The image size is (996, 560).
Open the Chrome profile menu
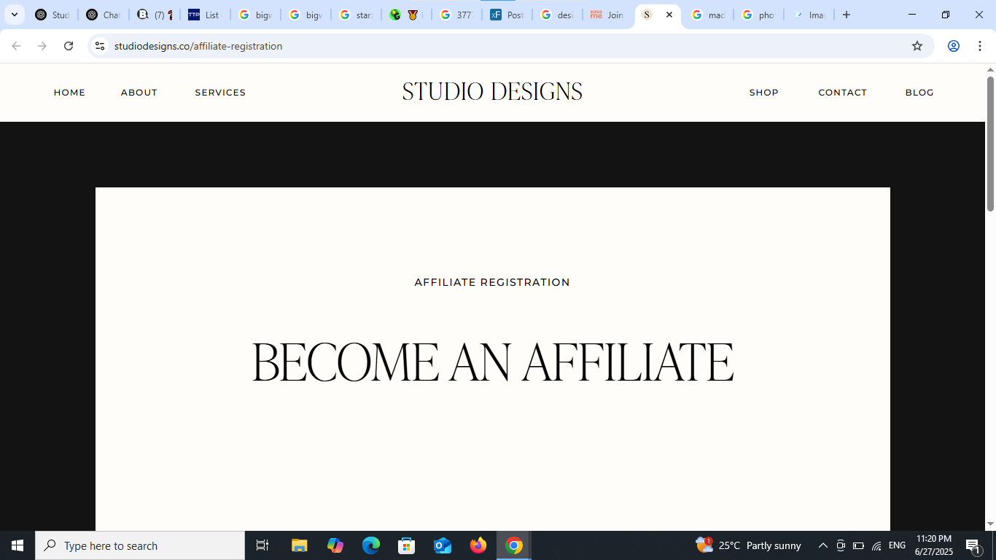pos(953,46)
